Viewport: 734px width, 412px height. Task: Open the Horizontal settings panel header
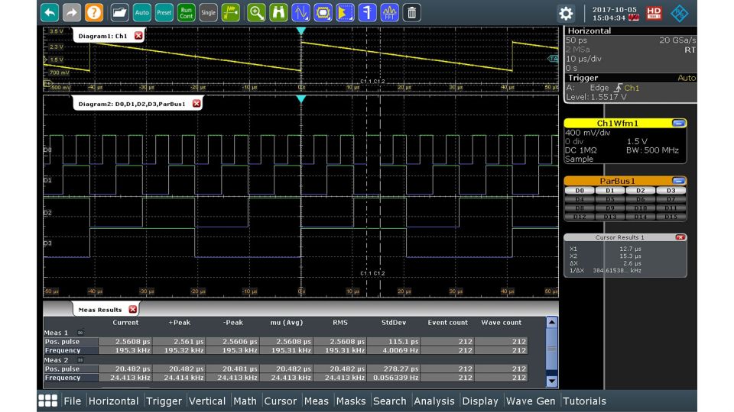coord(631,31)
